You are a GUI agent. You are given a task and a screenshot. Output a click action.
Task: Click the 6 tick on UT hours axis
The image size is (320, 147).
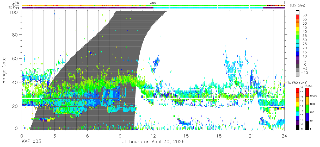tap(87, 136)
